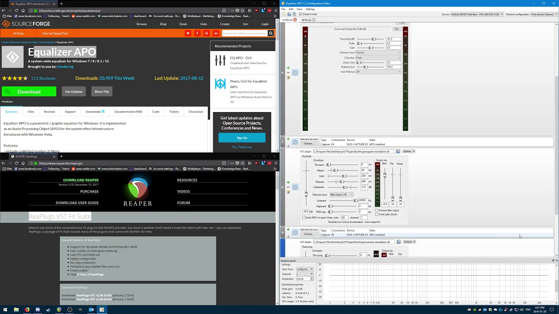The height and width of the screenshot is (314, 559).
Task: Open the Edit menu in Equalizer APO
Action: pyautogui.click(x=291, y=9)
